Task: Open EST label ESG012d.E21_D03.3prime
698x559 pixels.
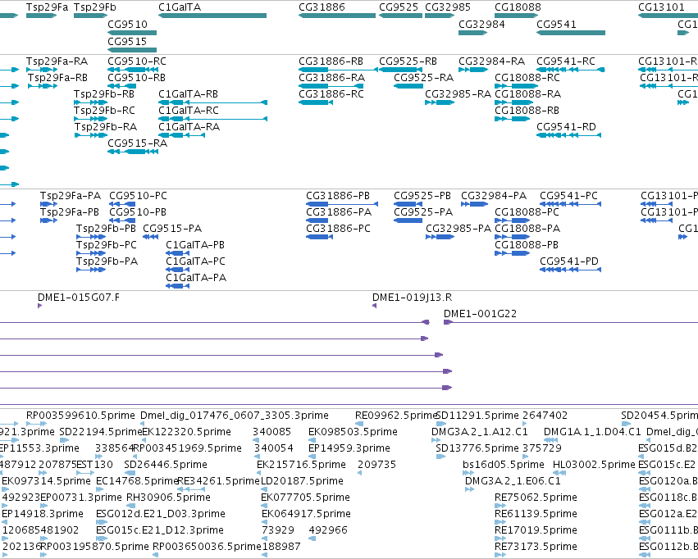Action: point(161,514)
